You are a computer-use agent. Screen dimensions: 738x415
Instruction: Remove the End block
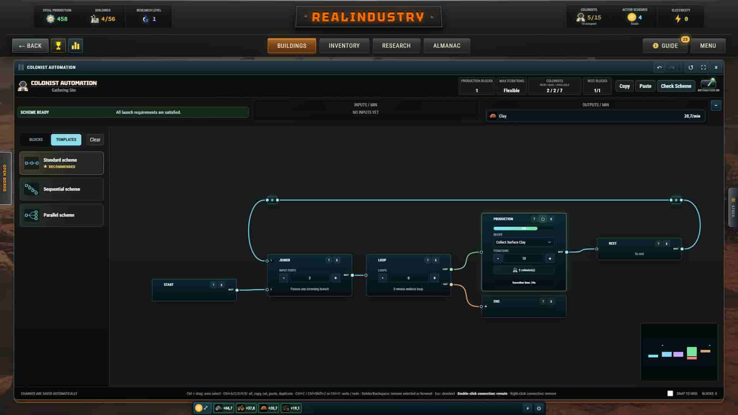pos(551,302)
